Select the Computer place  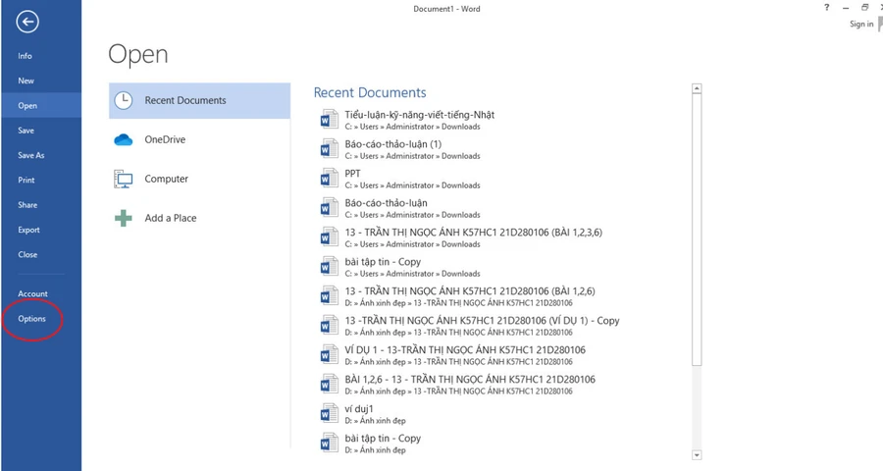199,180
